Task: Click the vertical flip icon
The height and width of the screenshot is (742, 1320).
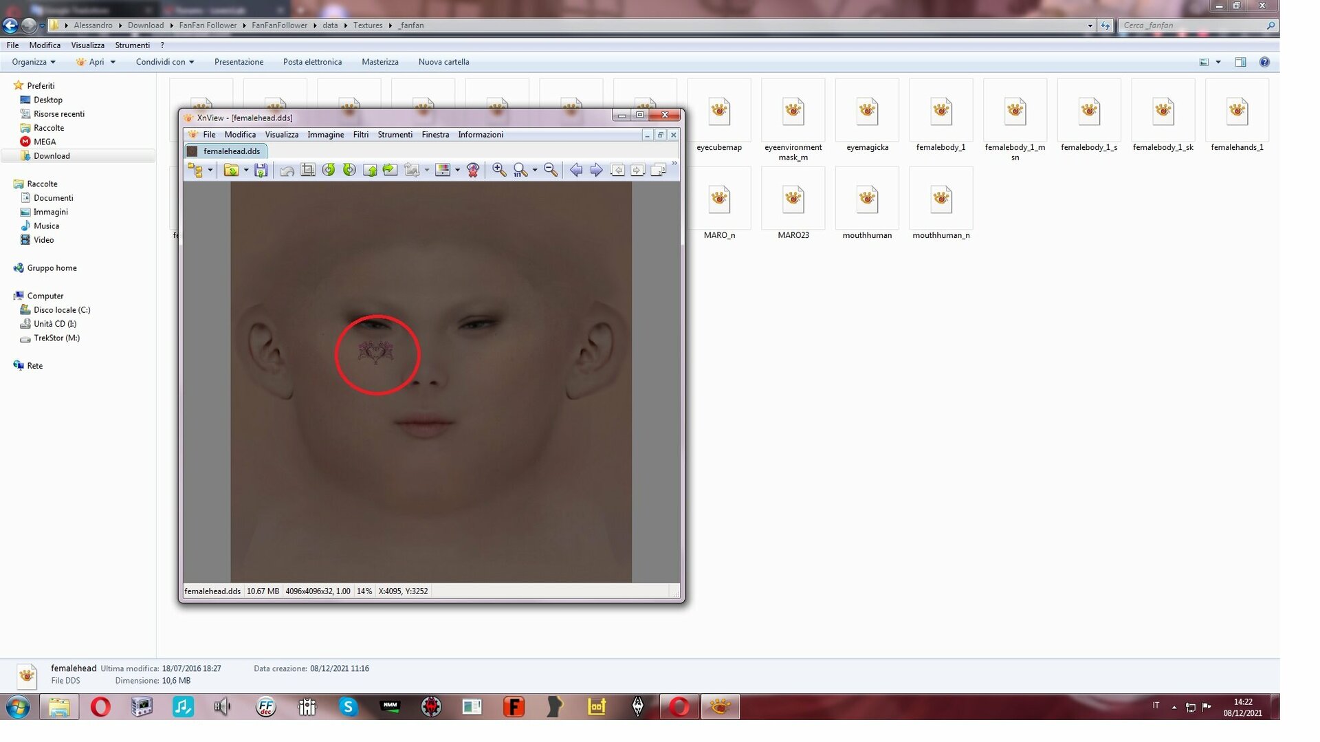Action: [370, 171]
